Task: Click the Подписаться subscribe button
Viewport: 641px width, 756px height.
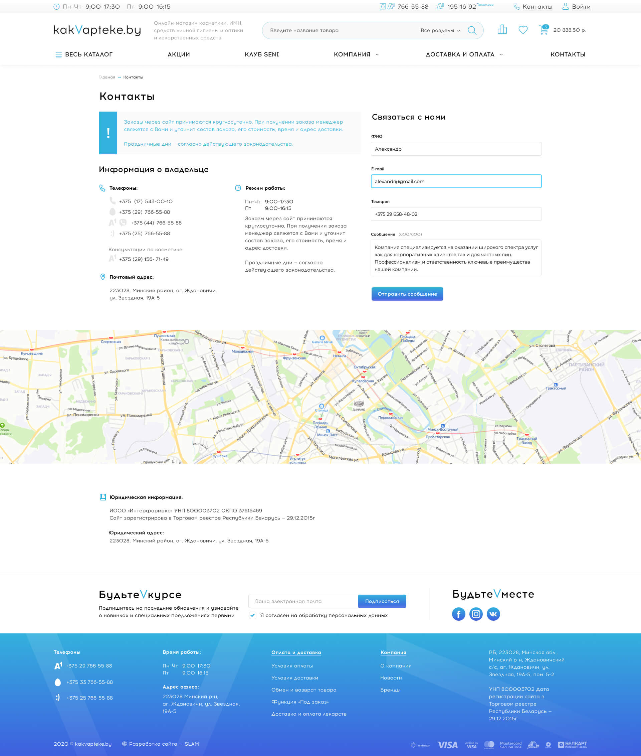Action: (382, 601)
